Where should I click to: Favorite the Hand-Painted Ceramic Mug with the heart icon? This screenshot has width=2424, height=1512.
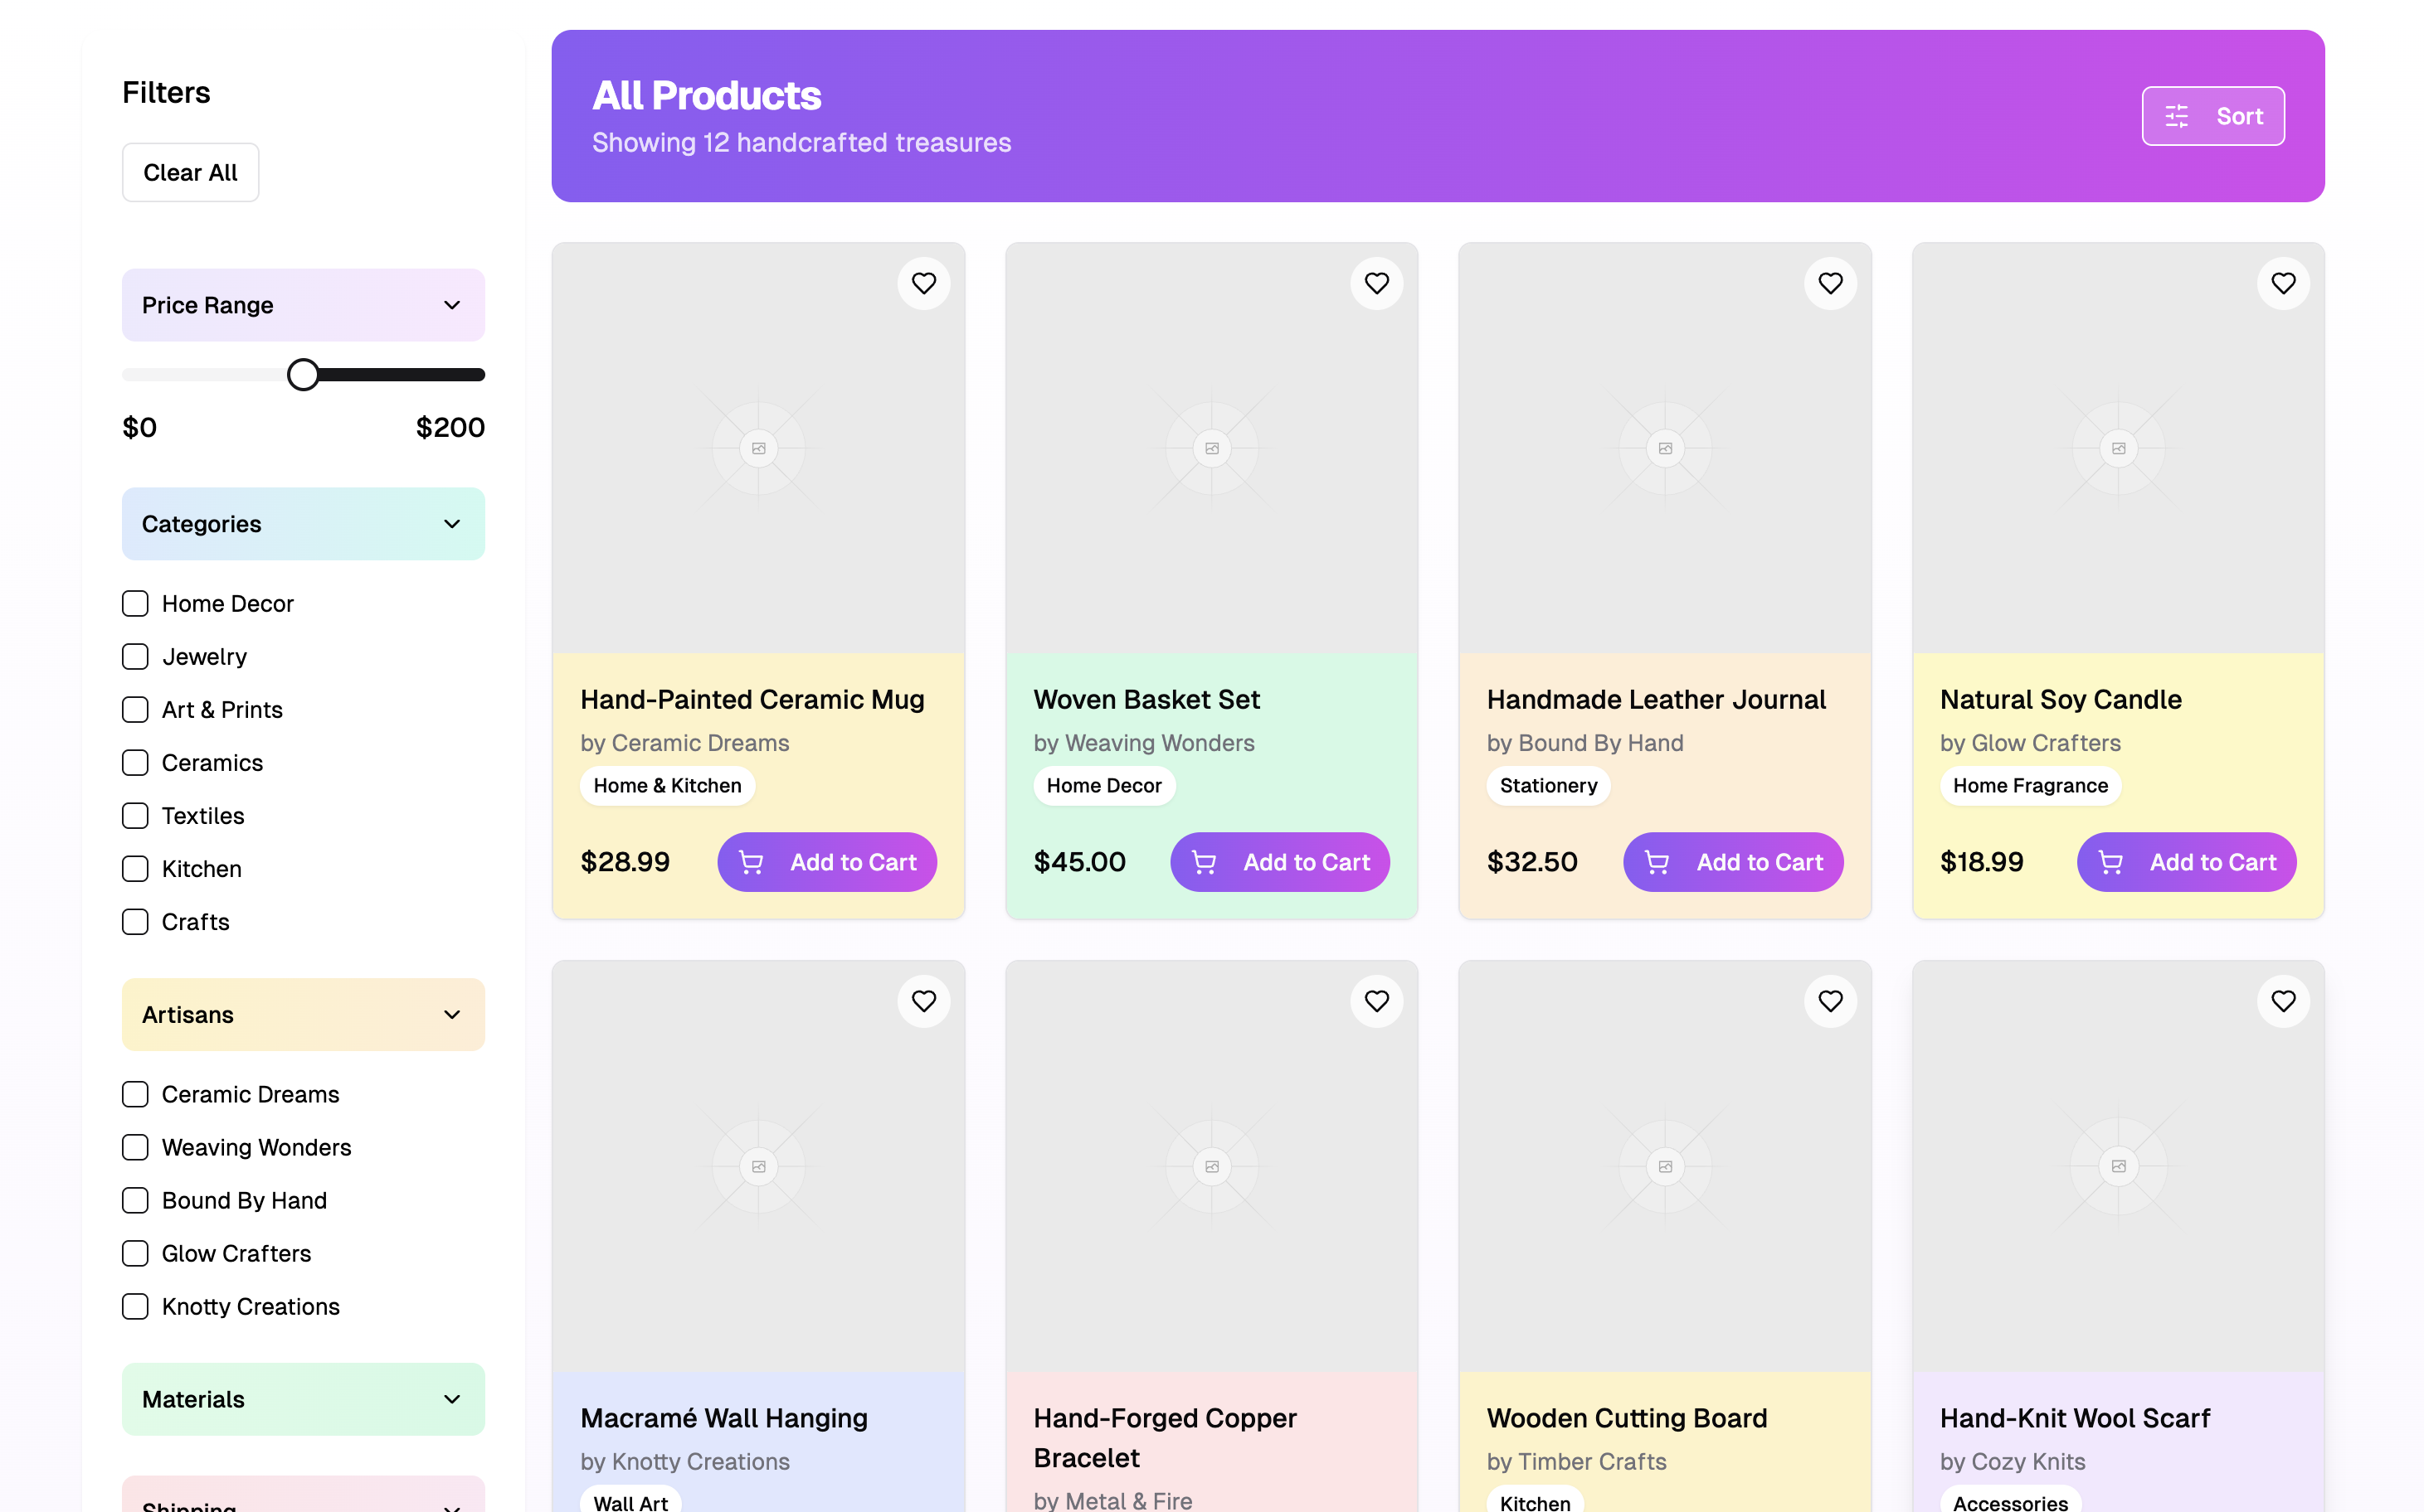tap(922, 284)
